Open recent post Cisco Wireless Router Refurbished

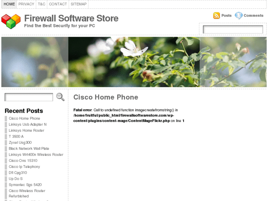27,194
